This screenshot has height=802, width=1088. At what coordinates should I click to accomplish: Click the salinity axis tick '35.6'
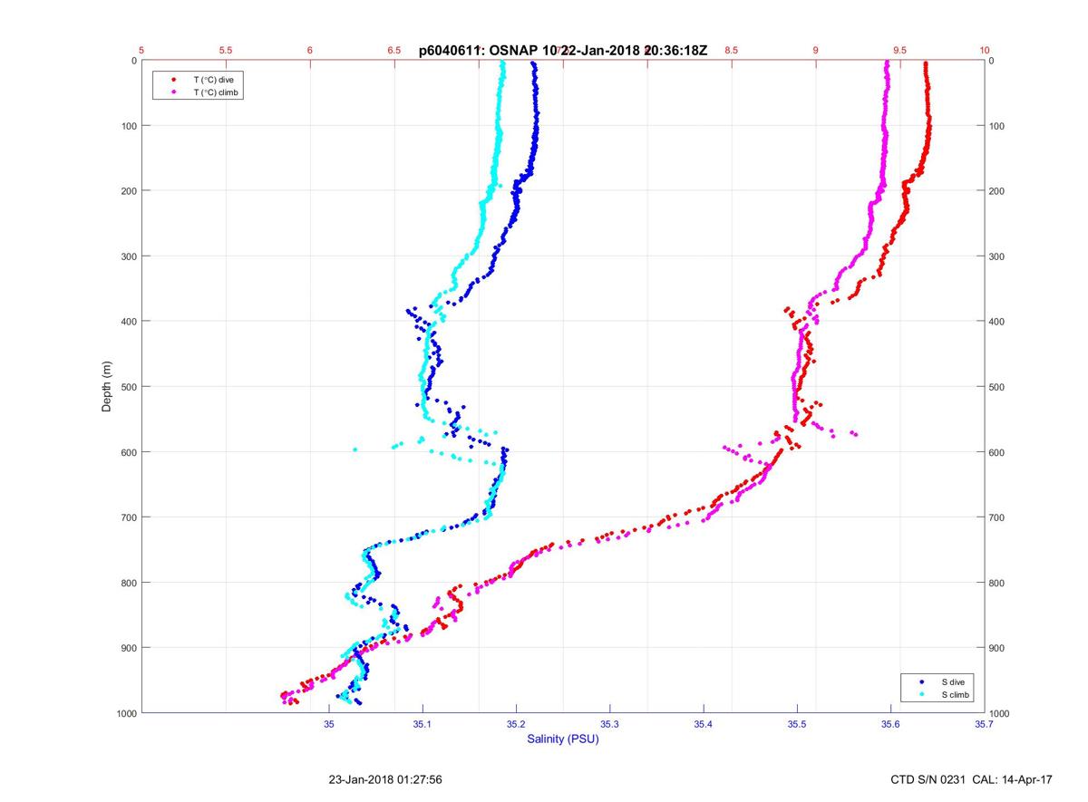(891, 724)
